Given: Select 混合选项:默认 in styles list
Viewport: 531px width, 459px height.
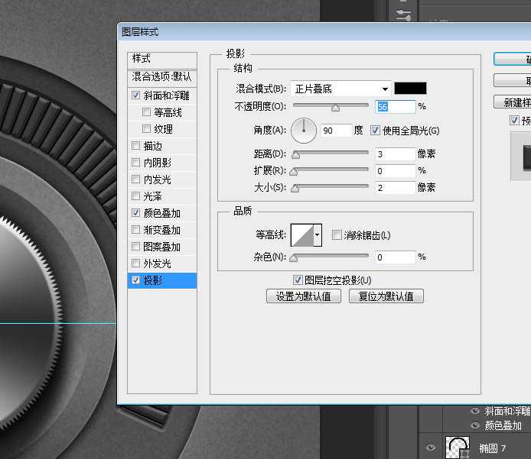Looking at the screenshot, I should point(162,76).
